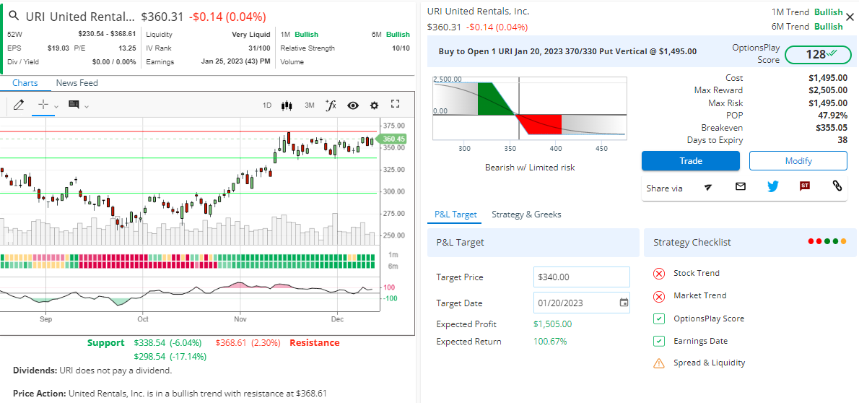Click the Bearish w/ Limited risk label

coord(530,168)
